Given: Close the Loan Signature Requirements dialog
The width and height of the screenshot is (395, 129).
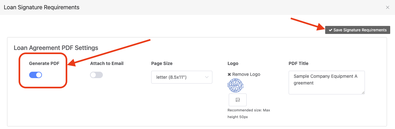Looking at the screenshot, I should coord(388,7).
